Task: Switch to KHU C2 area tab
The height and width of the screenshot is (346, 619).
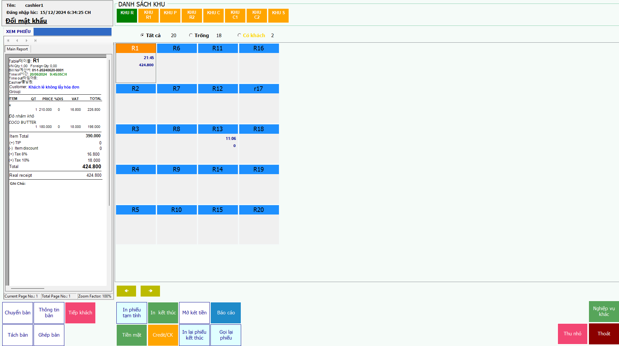Action: (257, 16)
